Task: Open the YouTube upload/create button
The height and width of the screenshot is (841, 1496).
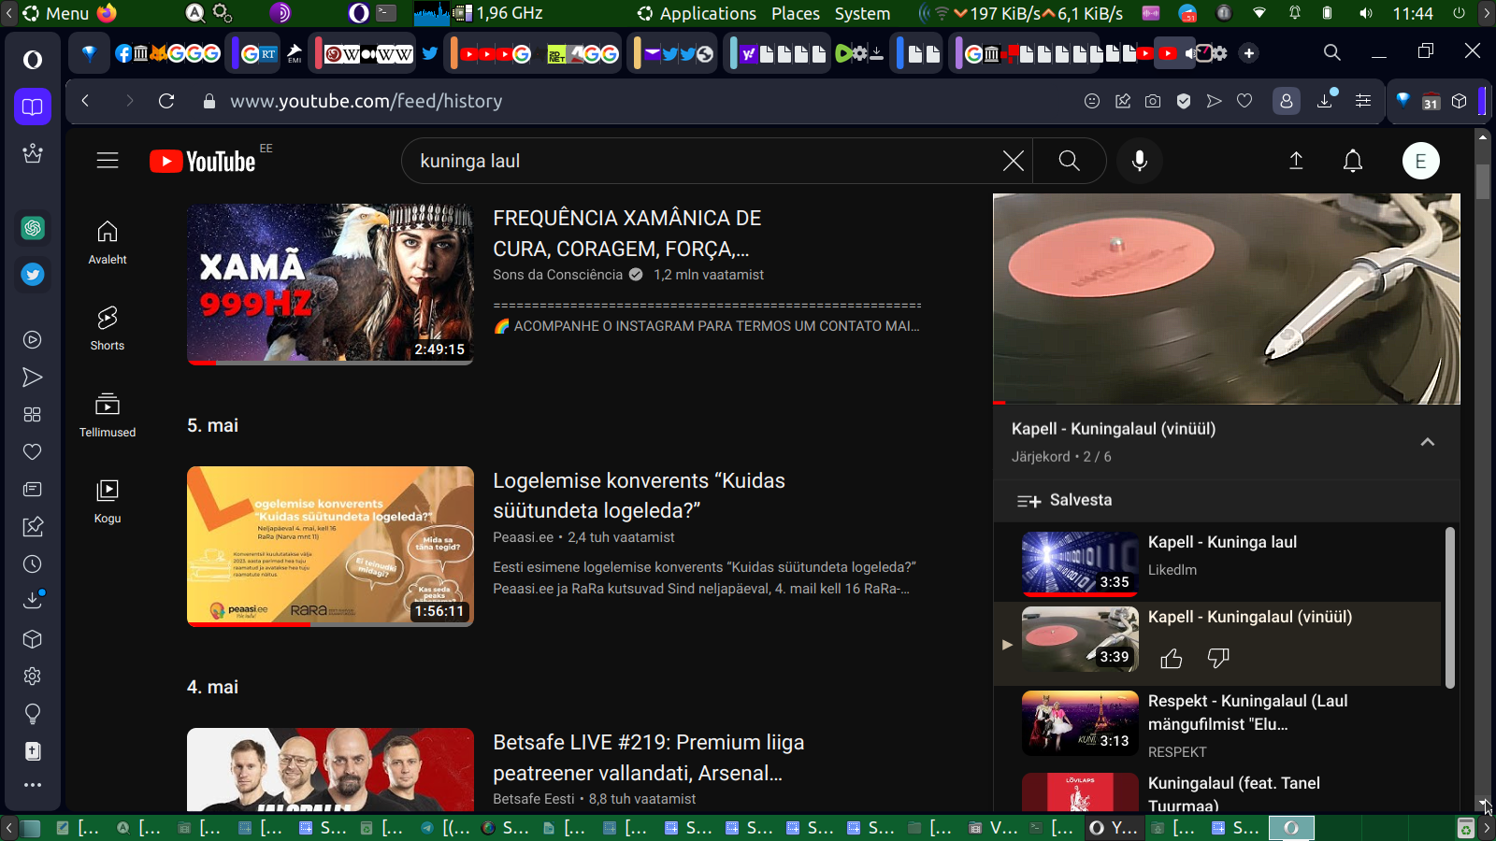Action: click(x=1296, y=161)
